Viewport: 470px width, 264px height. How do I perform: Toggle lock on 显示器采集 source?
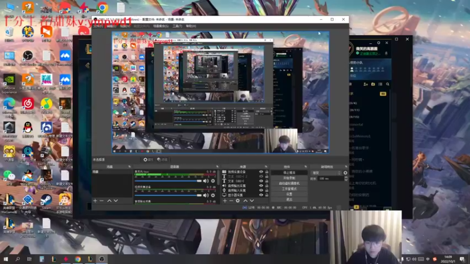(267, 195)
